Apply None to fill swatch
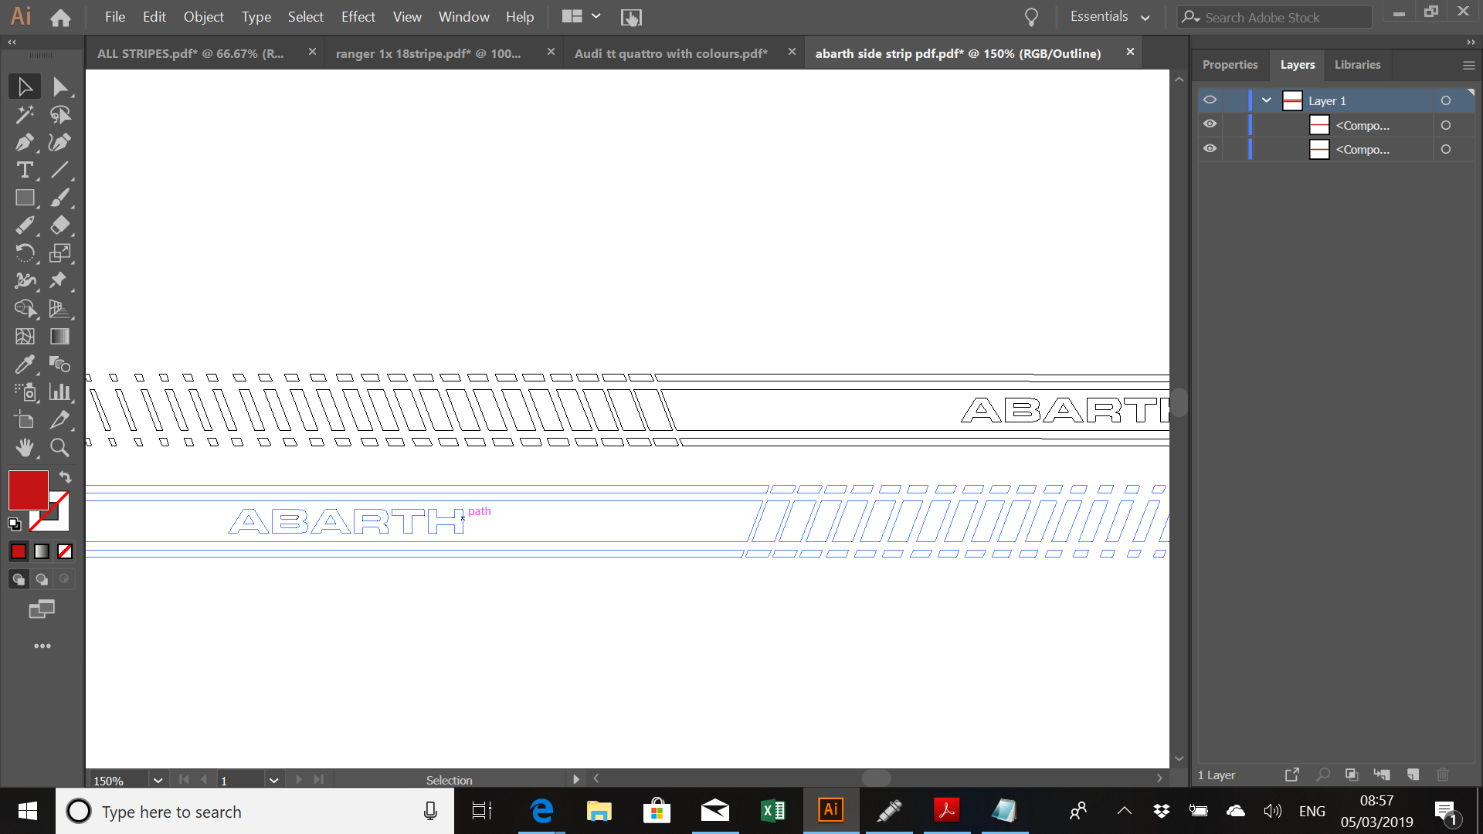The image size is (1483, 834). (65, 551)
